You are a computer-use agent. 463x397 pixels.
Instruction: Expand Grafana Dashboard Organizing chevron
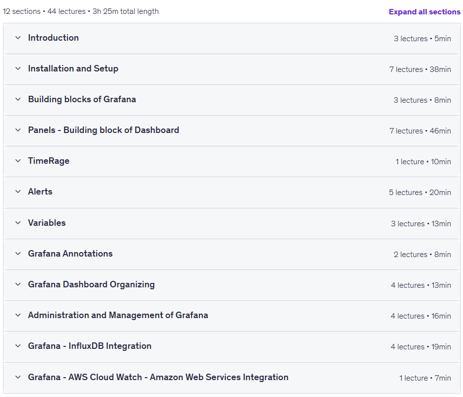coord(18,284)
